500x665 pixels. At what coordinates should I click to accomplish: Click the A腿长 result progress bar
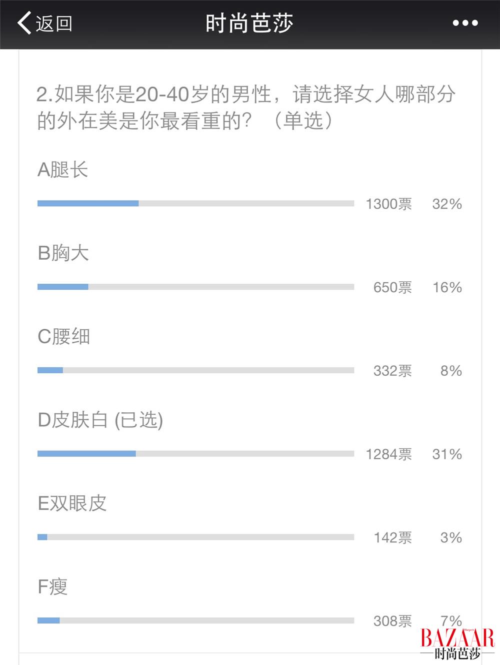(195, 204)
